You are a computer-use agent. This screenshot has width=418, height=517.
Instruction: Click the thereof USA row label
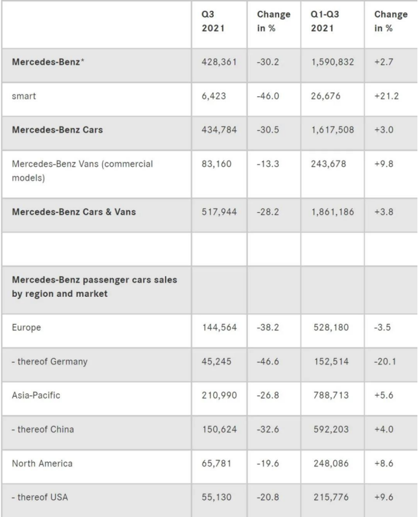[x=40, y=498]
